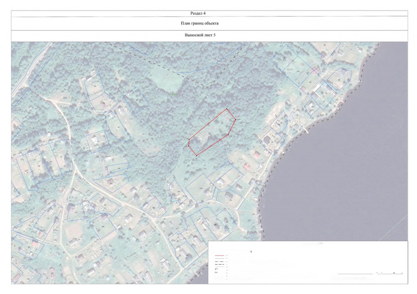Viewport: 417px width, 294px height.
Task: Select the easternmost corner point of red boundary
Action: click(236, 120)
